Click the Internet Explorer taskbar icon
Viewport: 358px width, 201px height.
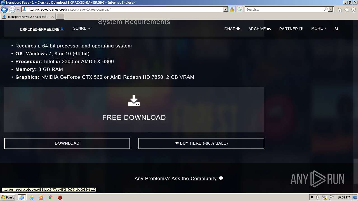click(22, 197)
